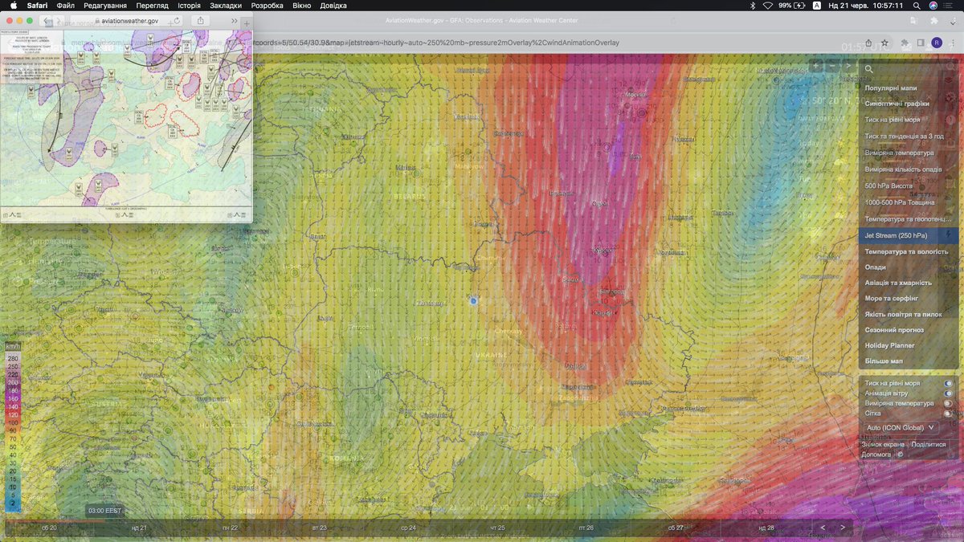
Task: Open the Wi-Fi status menu
Action: [x=768, y=6]
